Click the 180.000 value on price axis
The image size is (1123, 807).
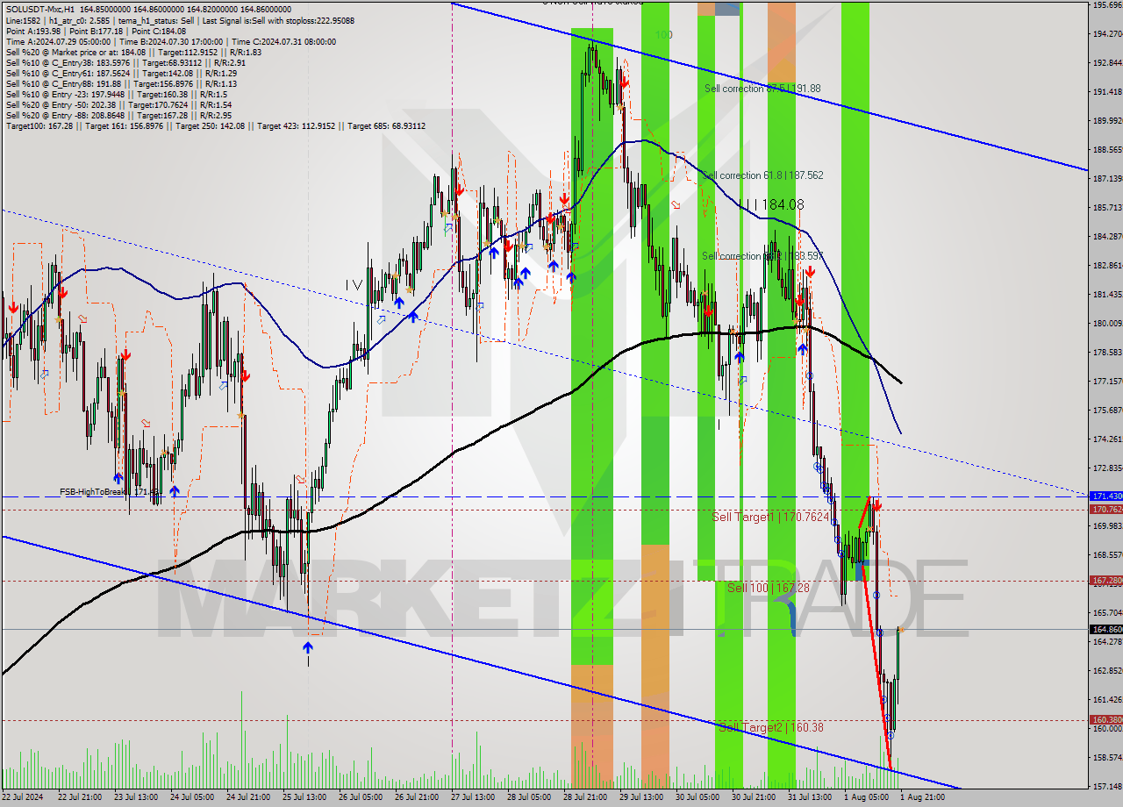click(x=1106, y=324)
